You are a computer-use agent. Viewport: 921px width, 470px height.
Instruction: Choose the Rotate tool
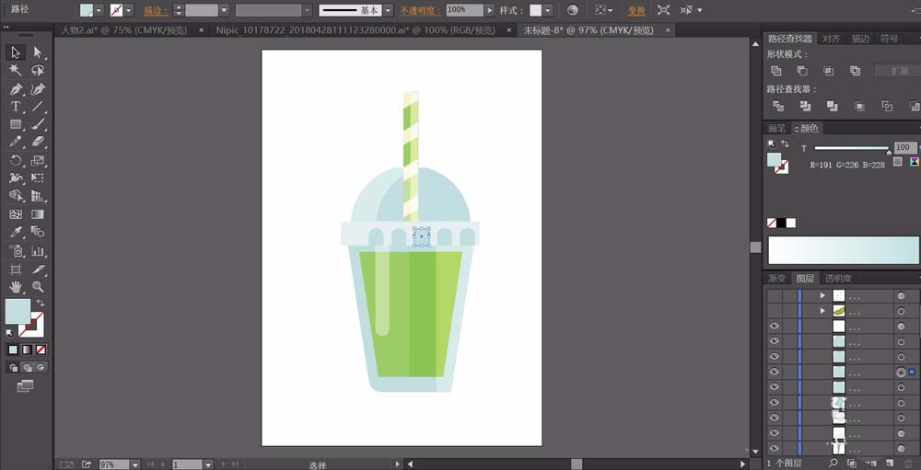[x=16, y=160]
